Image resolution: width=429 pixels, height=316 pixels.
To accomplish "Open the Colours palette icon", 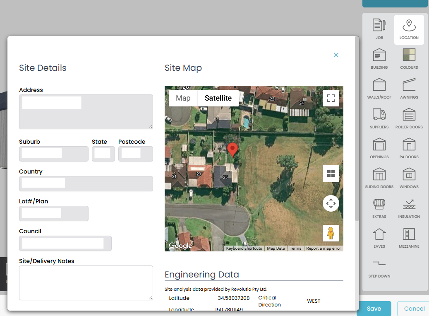I will [409, 59].
